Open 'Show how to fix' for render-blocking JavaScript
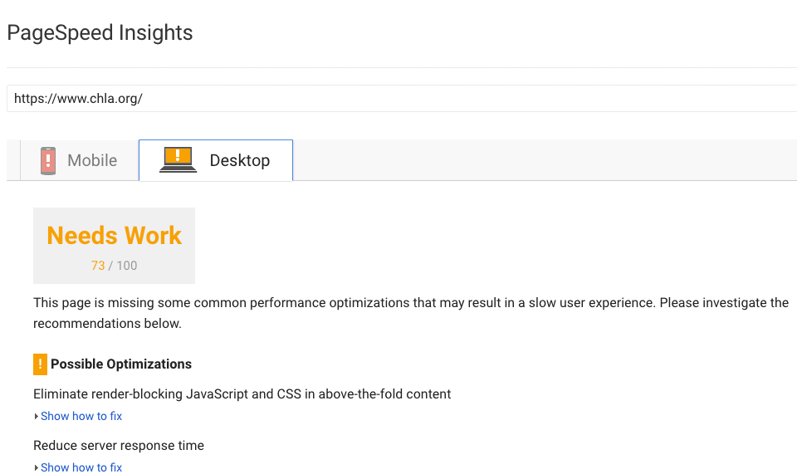 (x=81, y=416)
